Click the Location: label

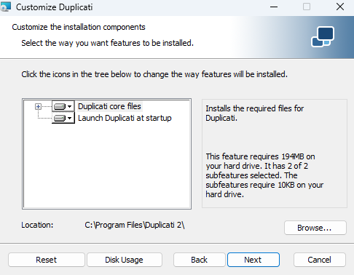tap(37, 225)
